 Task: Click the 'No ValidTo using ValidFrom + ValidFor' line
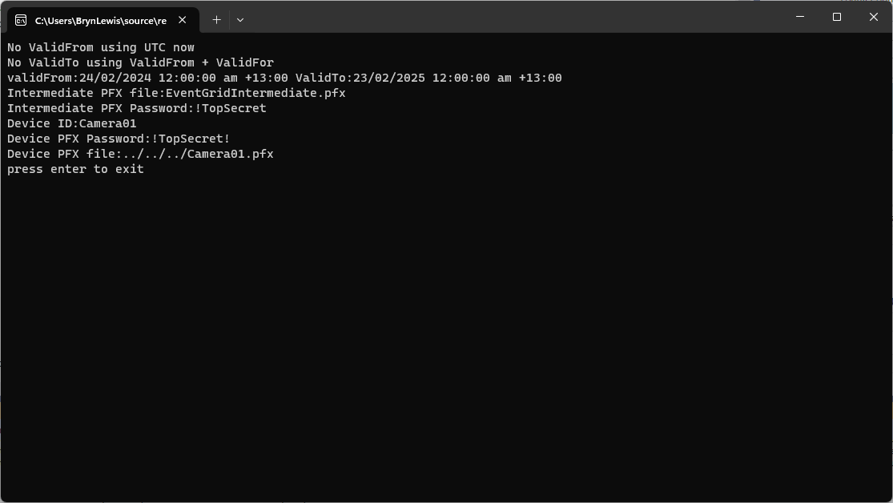140,62
